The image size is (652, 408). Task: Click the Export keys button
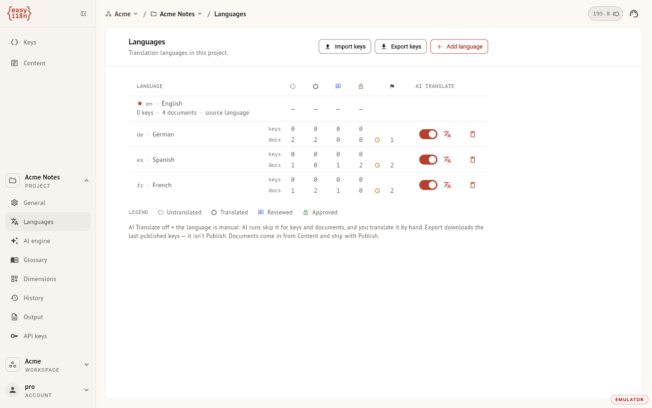tap(401, 47)
